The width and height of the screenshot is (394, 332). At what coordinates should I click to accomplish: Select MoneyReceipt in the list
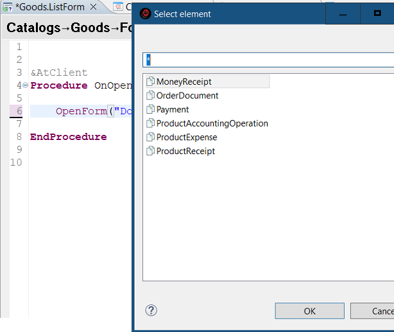184,82
